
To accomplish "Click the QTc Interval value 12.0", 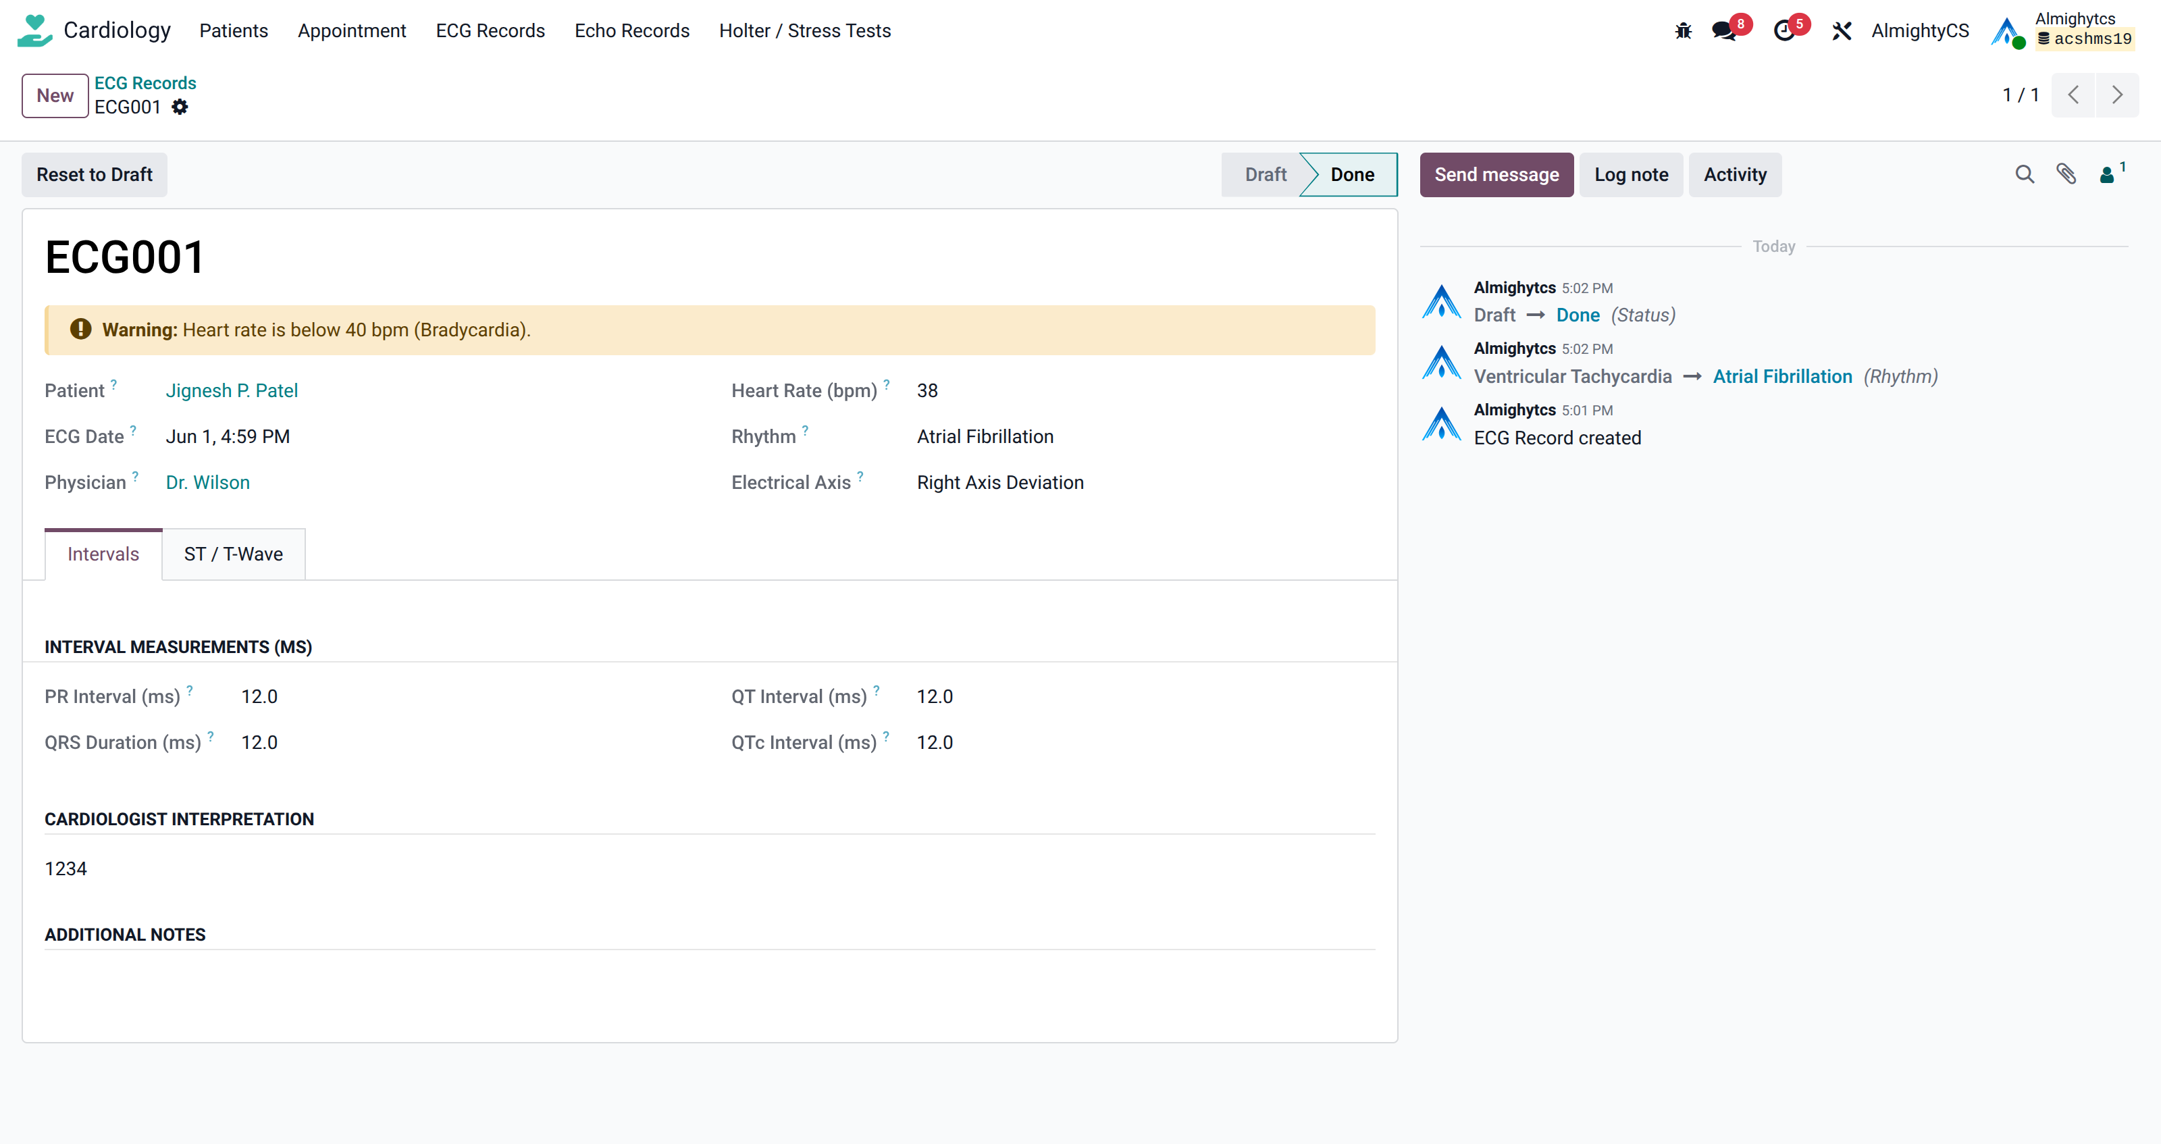I will (935, 743).
